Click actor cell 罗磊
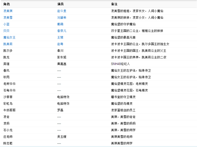 [60, 110]
